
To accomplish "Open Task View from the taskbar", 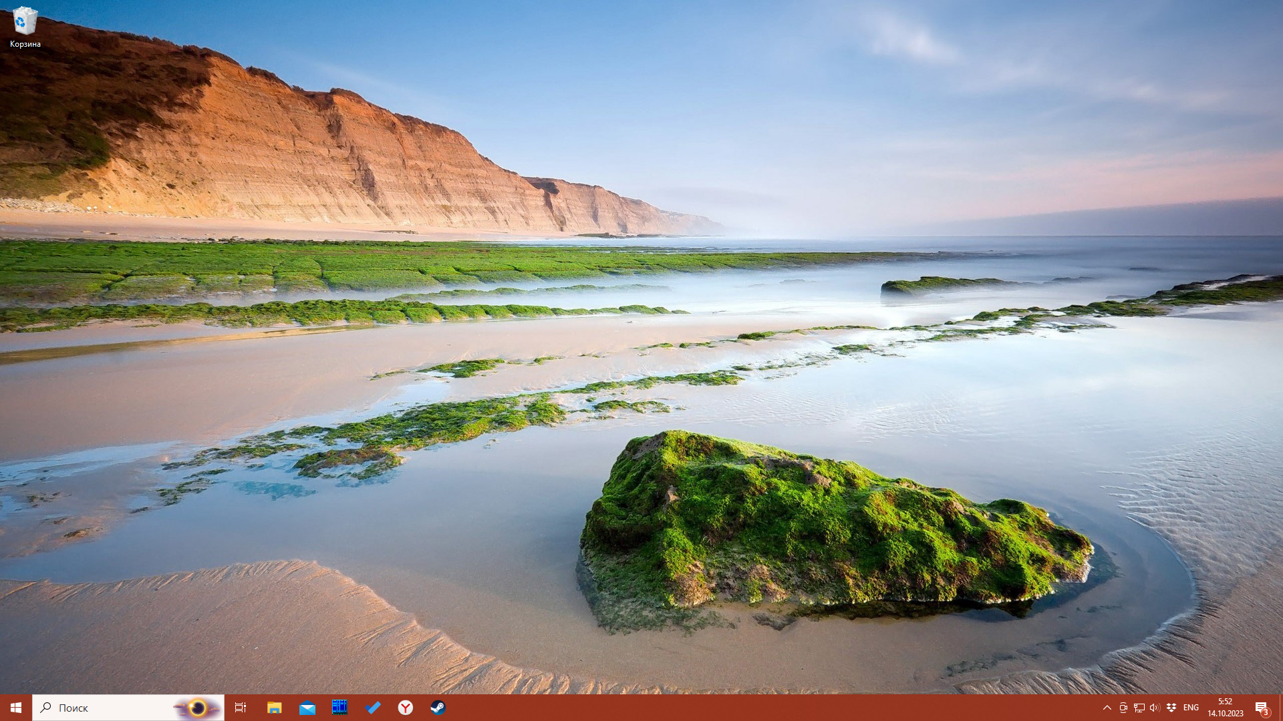I will click(241, 708).
